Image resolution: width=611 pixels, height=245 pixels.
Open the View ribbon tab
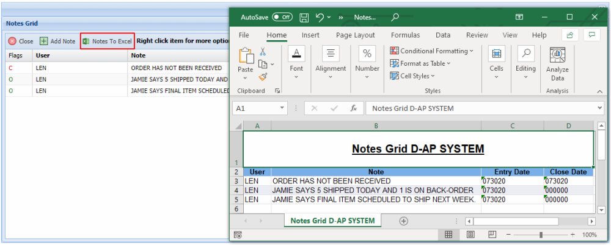coord(510,35)
